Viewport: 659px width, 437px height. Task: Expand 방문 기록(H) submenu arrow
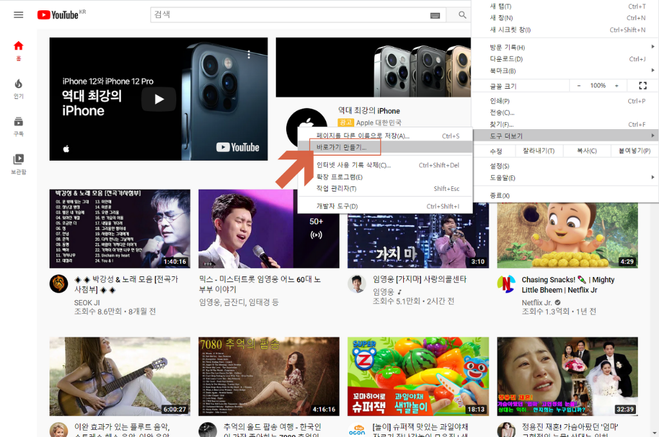coord(653,47)
